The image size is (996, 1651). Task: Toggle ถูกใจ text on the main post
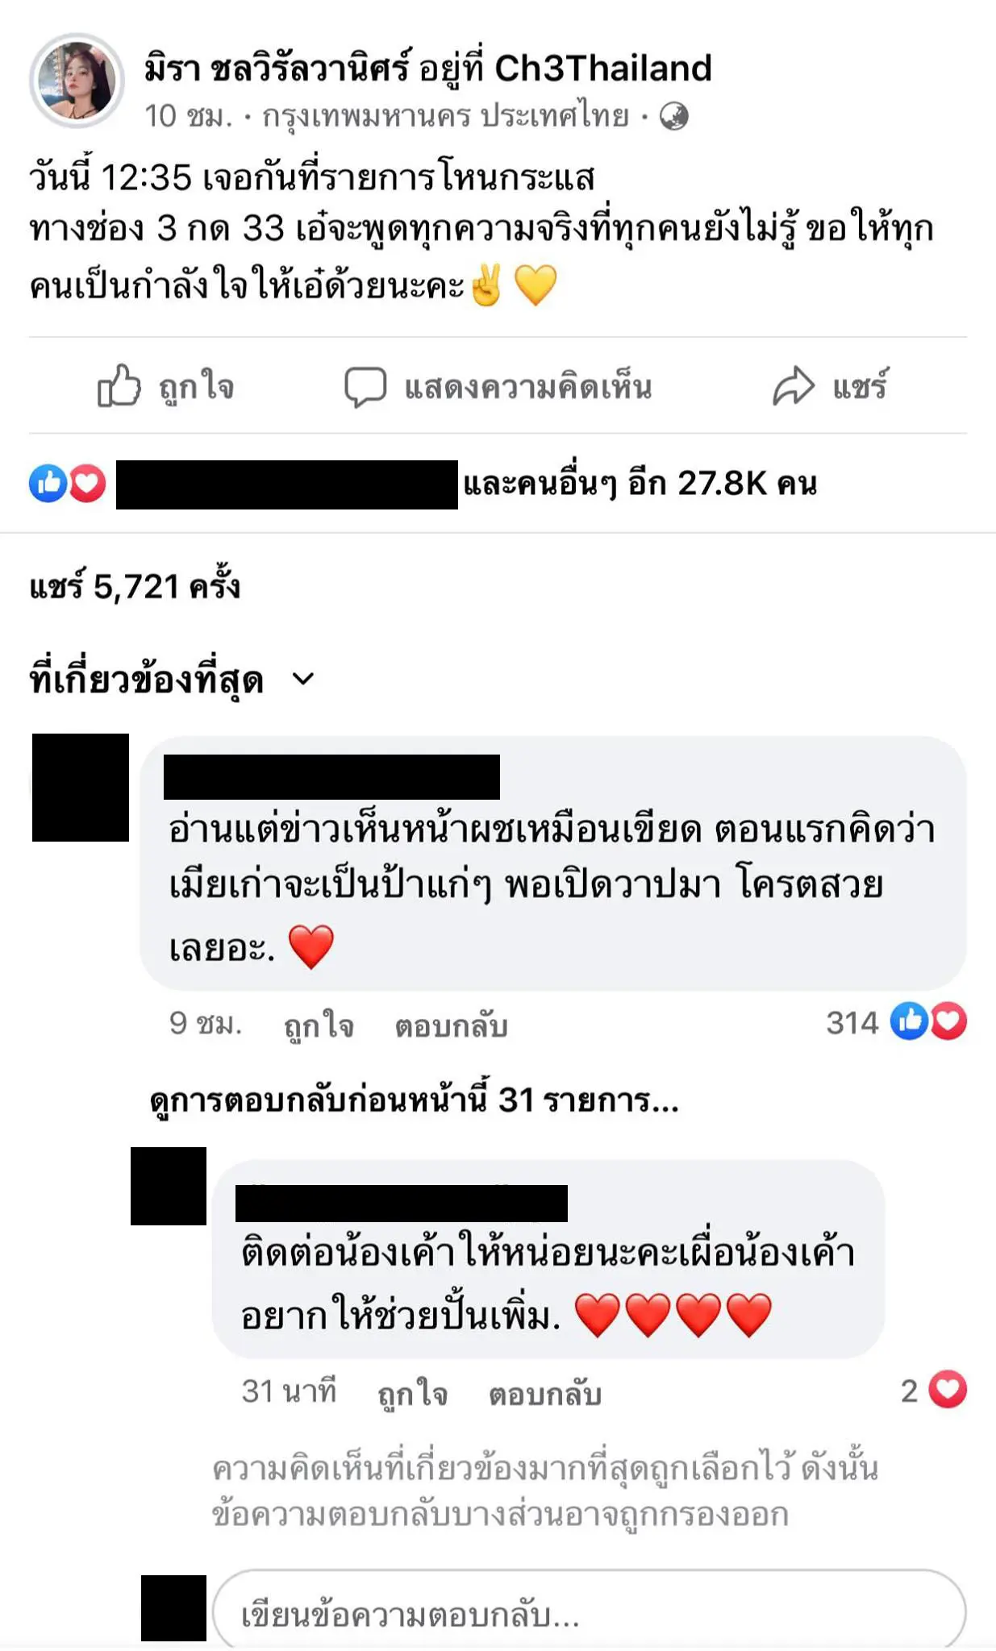(x=196, y=388)
